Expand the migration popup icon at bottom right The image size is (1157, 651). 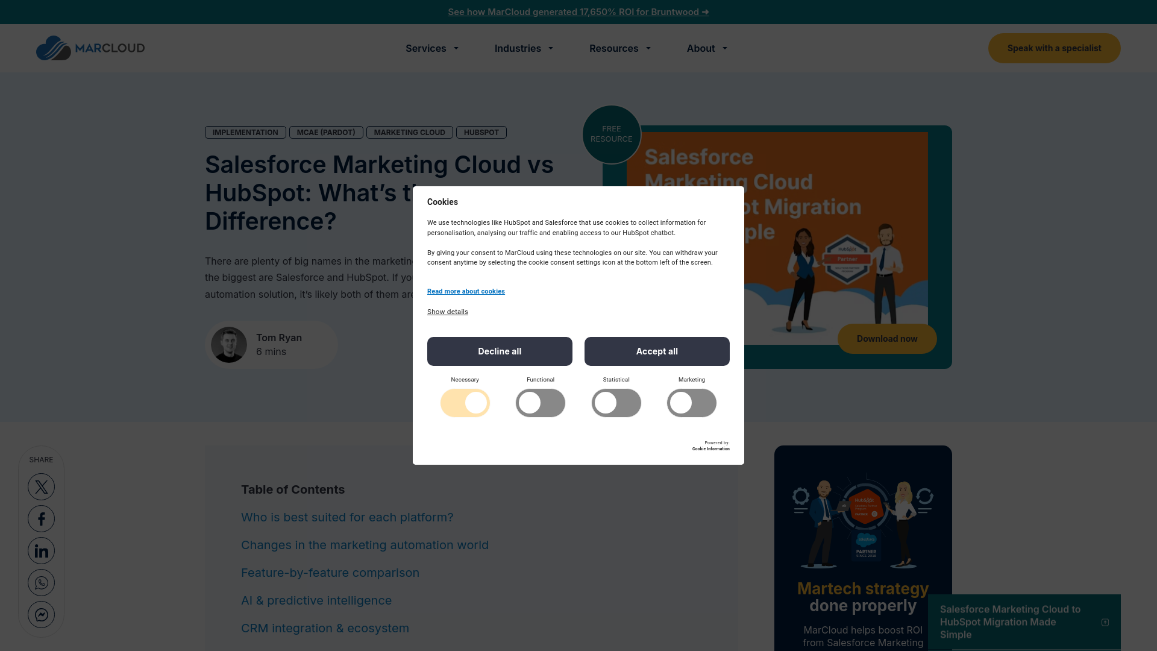point(1105,622)
